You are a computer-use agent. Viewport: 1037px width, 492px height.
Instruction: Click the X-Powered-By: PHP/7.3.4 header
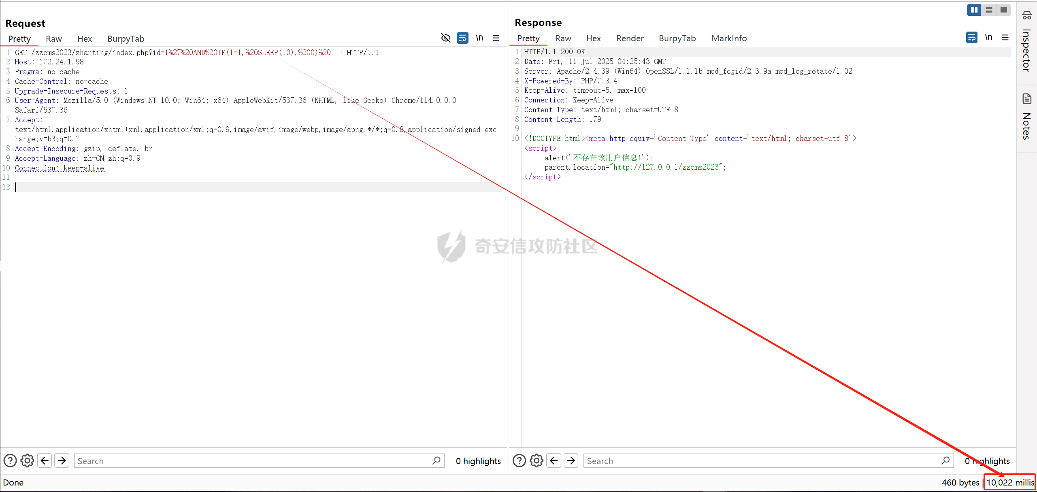click(571, 81)
